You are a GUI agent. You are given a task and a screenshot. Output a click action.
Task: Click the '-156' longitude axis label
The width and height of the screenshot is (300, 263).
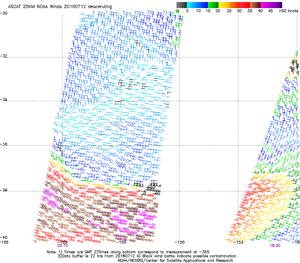point(180,242)
